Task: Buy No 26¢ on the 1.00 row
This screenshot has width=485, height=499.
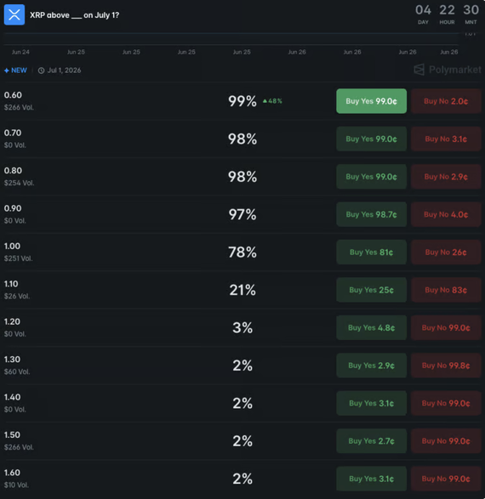Action: [x=446, y=252]
